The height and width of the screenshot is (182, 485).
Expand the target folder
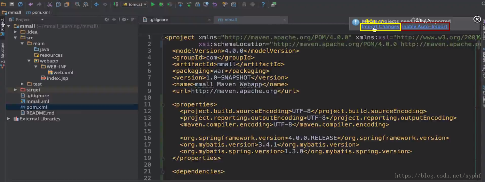tap(15, 90)
